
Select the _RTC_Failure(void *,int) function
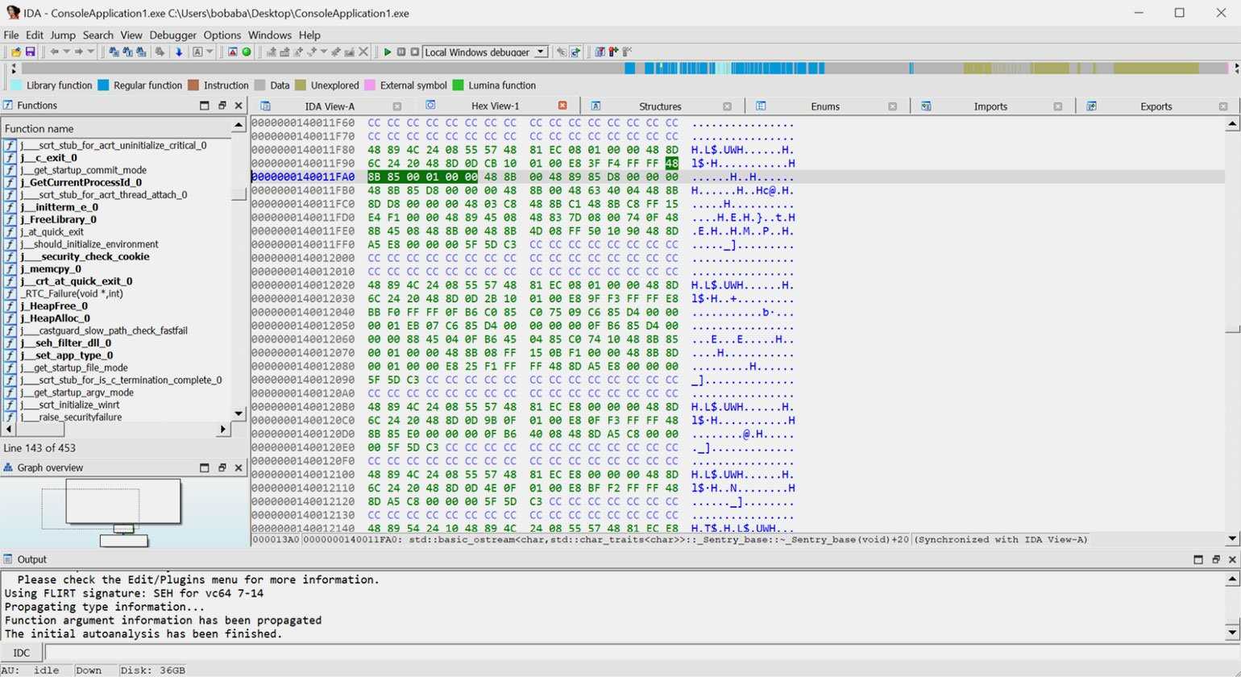click(x=72, y=293)
